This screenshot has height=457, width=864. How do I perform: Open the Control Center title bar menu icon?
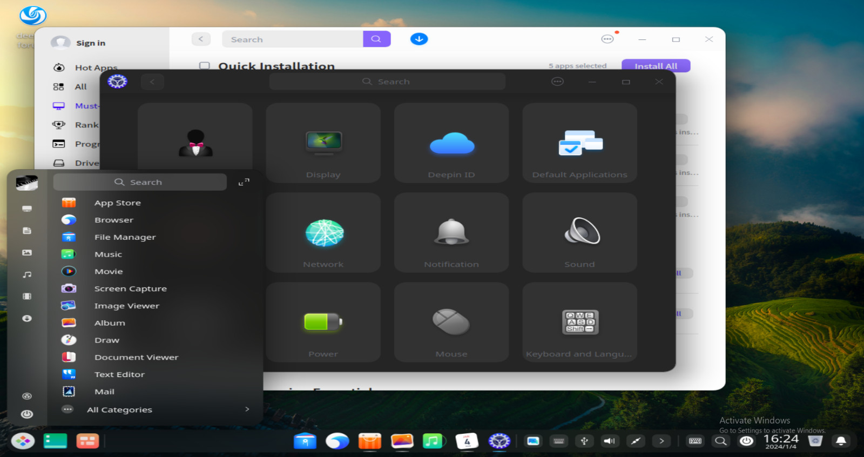557,82
